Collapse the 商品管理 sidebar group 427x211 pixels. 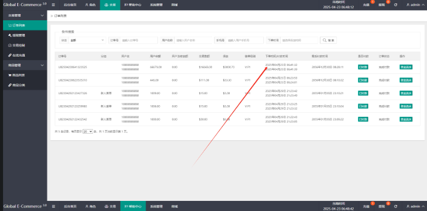click(x=25, y=65)
